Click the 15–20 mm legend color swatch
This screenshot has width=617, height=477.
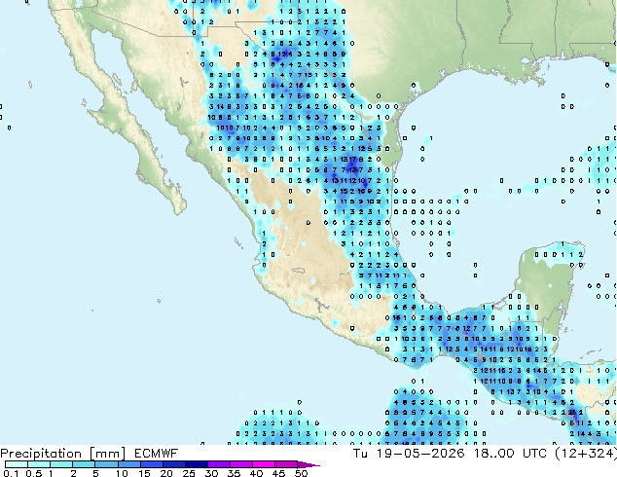[151, 464]
